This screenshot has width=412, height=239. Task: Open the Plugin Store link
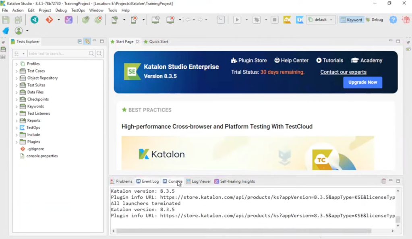(249, 60)
